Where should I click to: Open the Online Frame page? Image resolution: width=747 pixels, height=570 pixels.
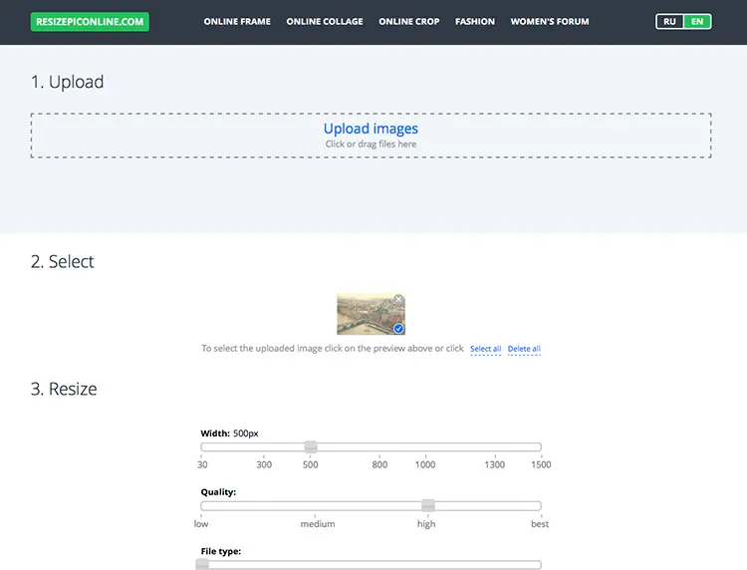[237, 22]
